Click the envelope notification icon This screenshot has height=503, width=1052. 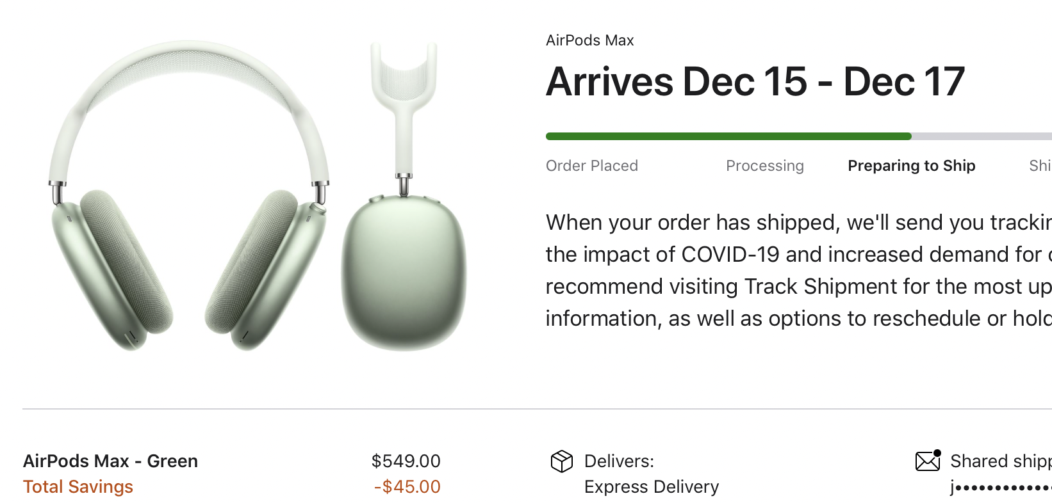[x=928, y=461]
